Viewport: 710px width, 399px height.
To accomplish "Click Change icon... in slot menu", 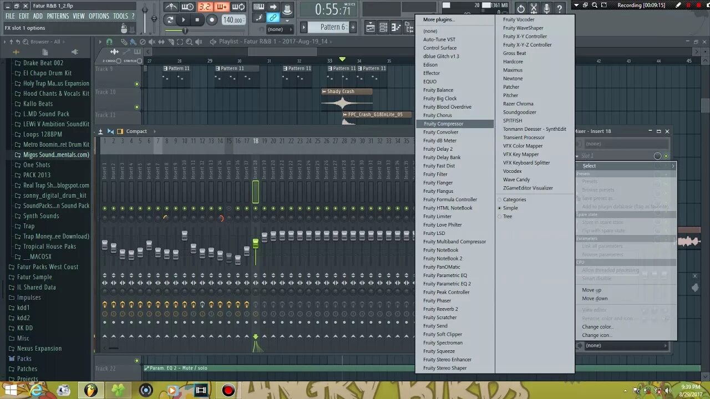I will coord(597,335).
